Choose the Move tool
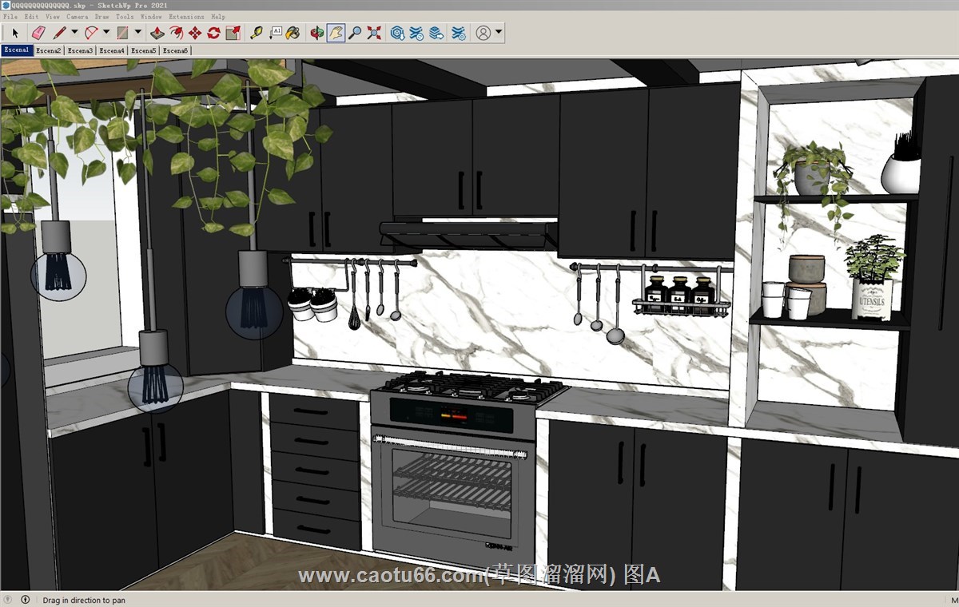 point(195,33)
